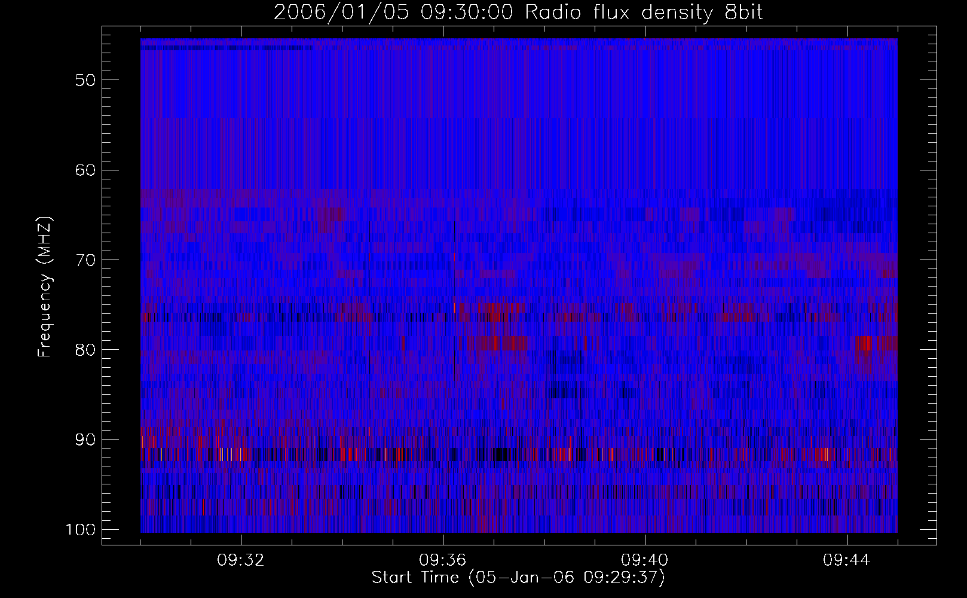Click the 100 frequency tick label

(x=80, y=530)
